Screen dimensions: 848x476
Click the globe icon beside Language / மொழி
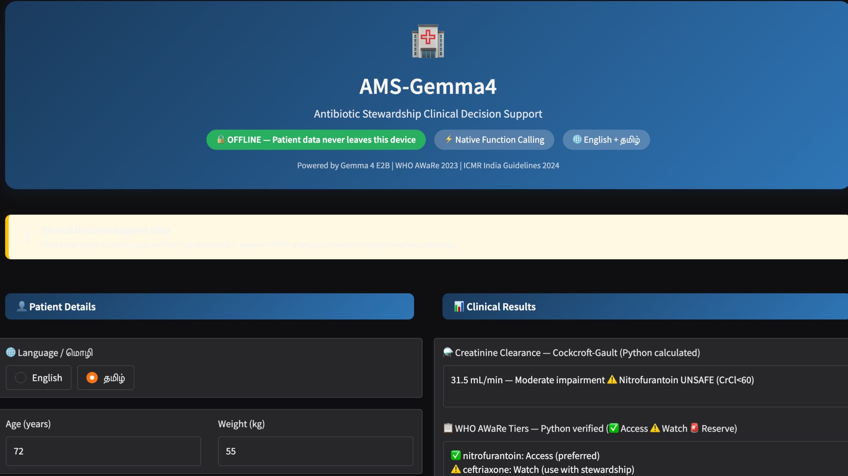pos(11,352)
